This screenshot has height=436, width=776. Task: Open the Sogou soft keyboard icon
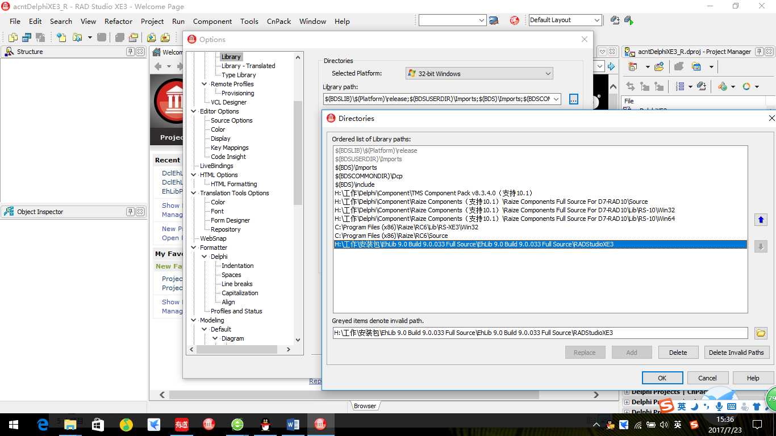coord(732,406)
